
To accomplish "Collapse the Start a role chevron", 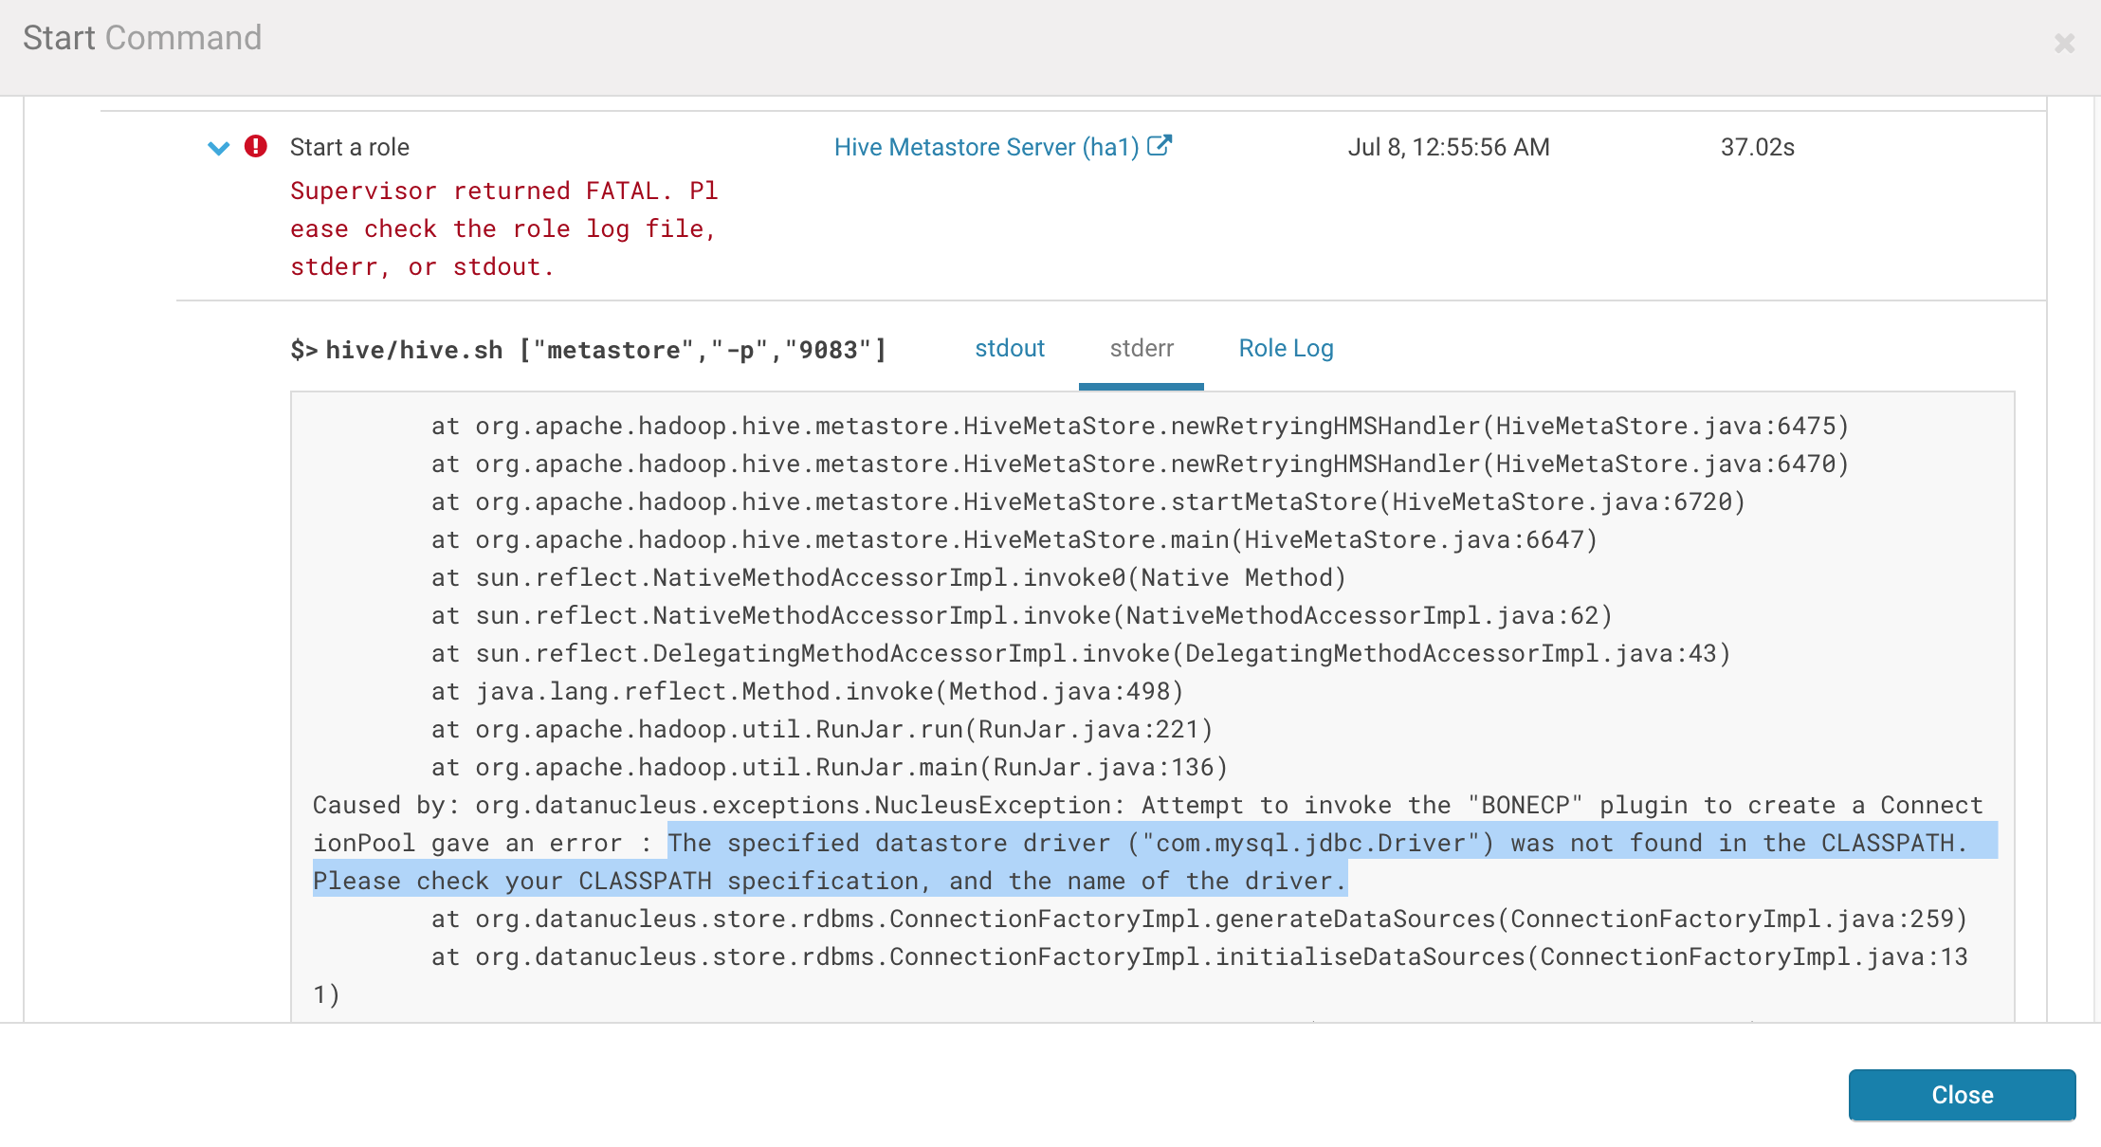I will coord(218,148).
